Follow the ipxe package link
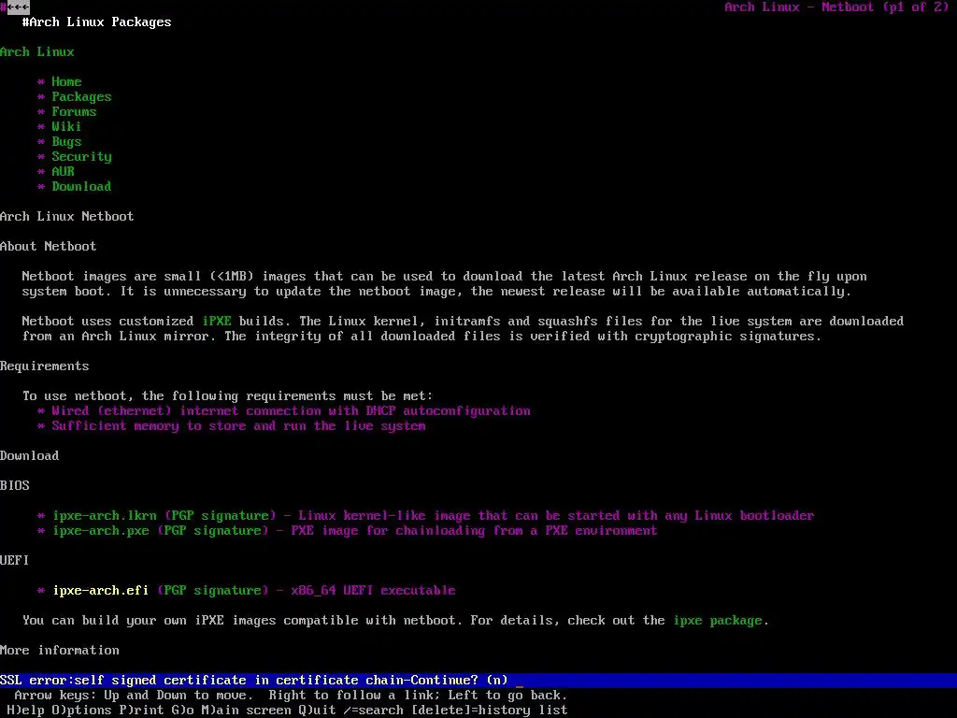 click(718, 621)
